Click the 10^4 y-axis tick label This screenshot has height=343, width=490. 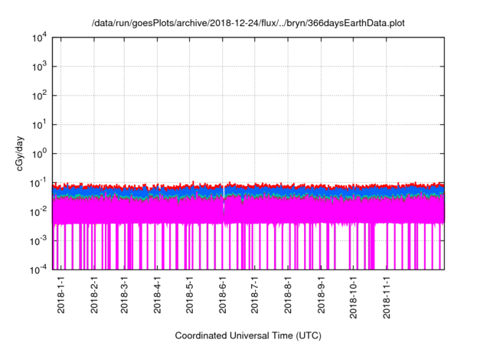[x=38, y=38]
